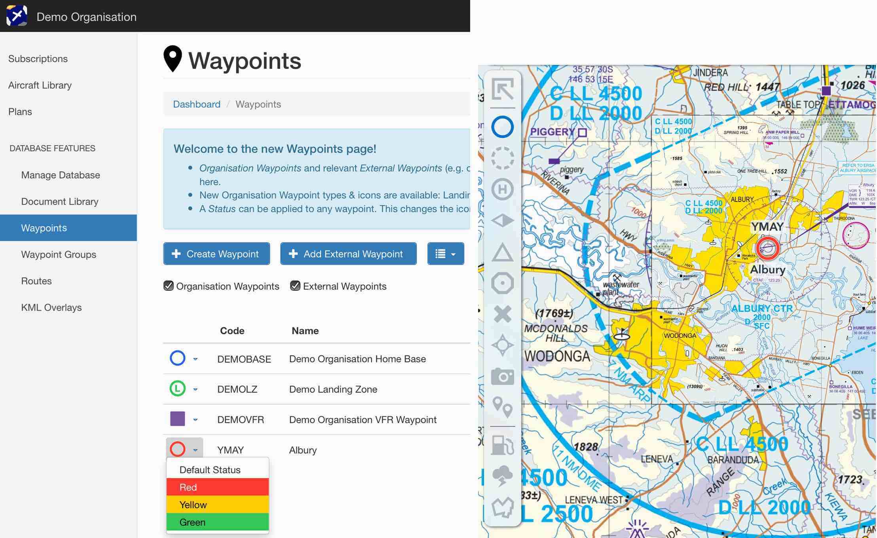The height and width of the screenshot is (538, 877).
Task: Collapse YMAY status dropdown arrow
Action: point(195,450)
